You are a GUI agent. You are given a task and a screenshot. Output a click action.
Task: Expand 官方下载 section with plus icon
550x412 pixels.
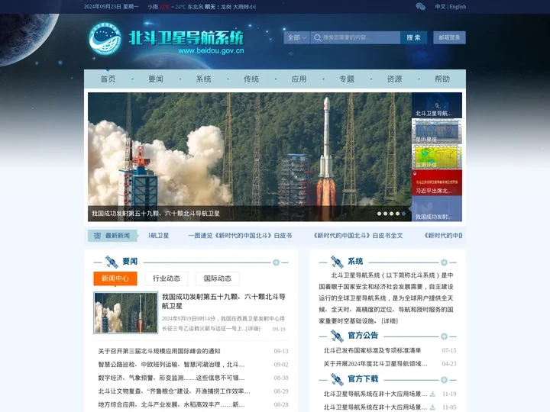coord(444,380)
